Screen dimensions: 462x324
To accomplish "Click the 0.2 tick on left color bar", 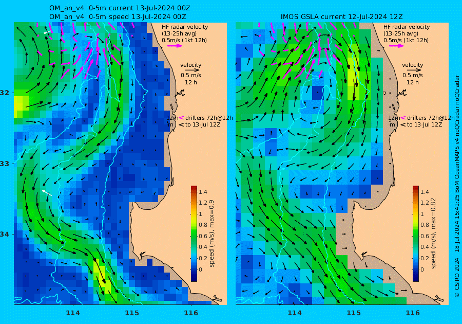I will (203, 258).
